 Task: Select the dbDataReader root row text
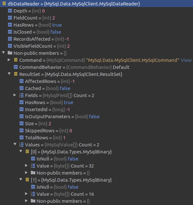coord(74,4)
